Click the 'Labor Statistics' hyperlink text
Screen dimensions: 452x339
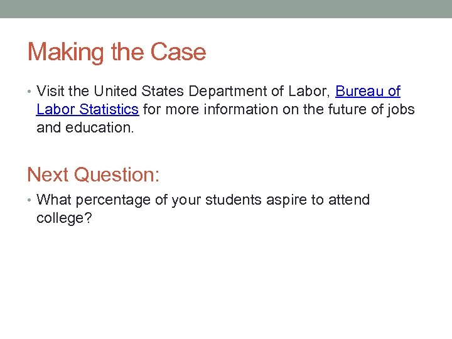click(x=87, y=110)
